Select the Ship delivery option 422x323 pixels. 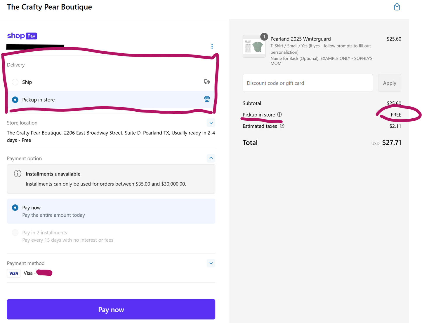15,82
